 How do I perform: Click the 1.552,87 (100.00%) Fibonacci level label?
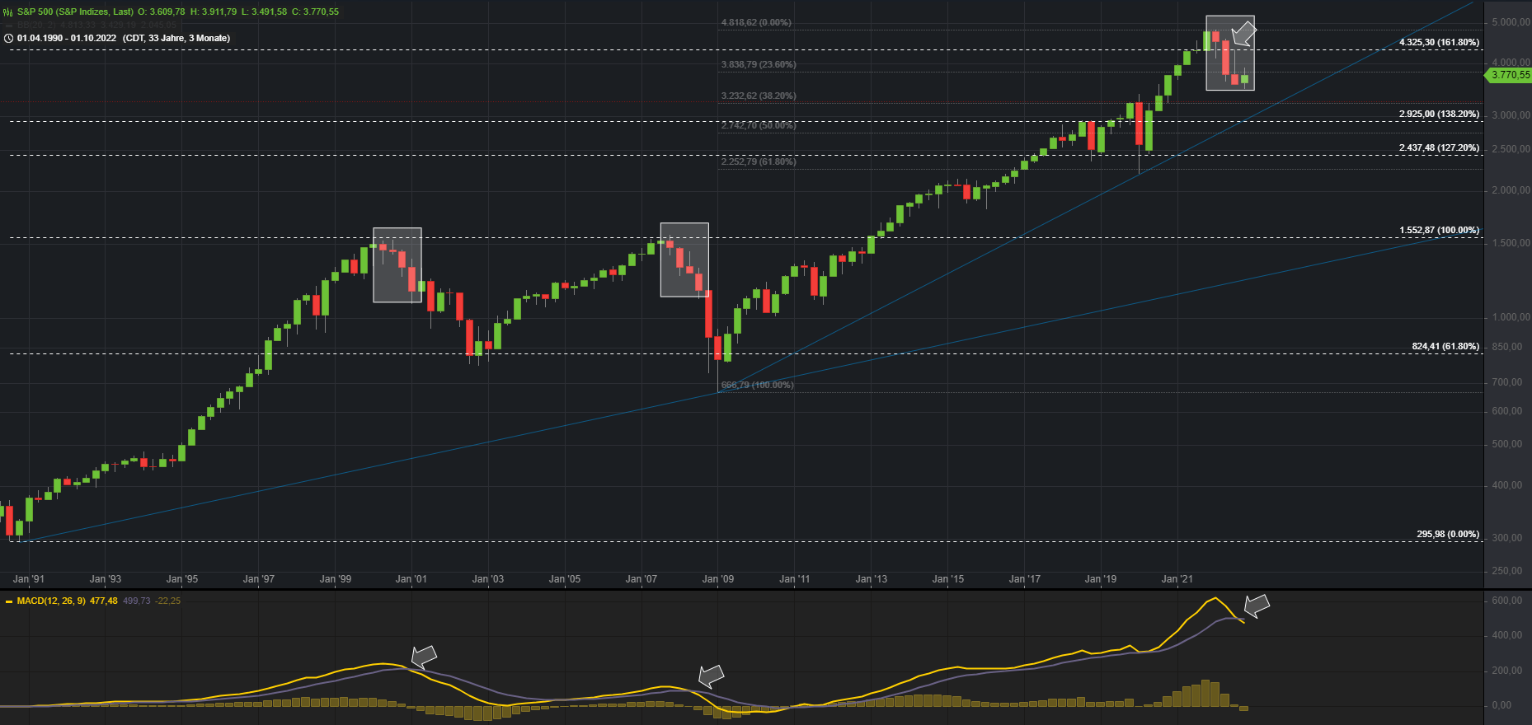(x=1439, y=230)
